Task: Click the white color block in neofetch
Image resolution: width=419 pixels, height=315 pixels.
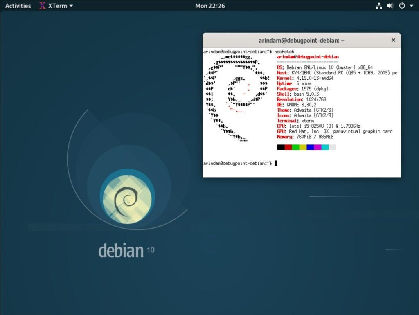Action: [332, 147]
